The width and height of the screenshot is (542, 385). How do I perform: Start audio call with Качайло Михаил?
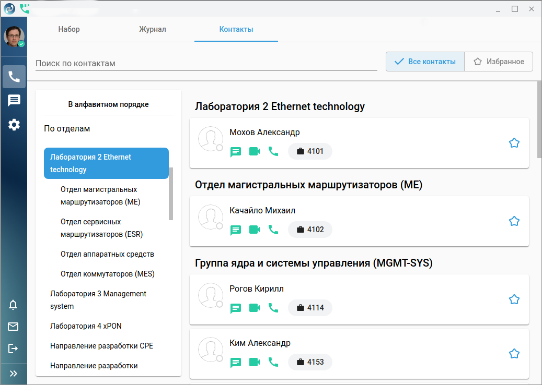click(273, 230)
